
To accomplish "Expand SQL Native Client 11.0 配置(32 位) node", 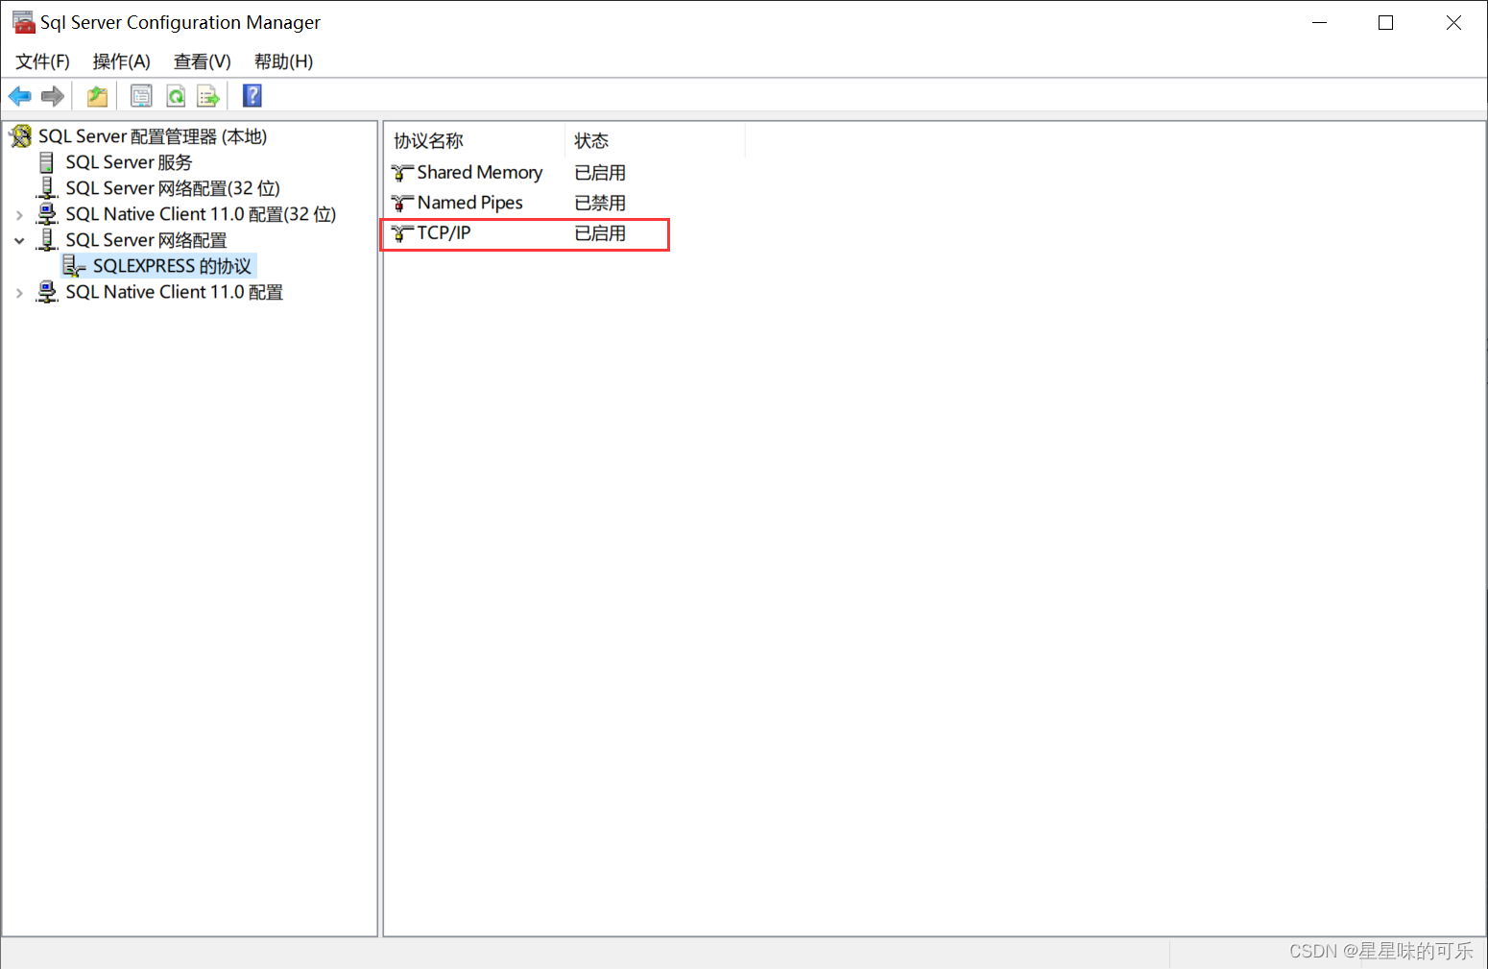I will [19, 215].
